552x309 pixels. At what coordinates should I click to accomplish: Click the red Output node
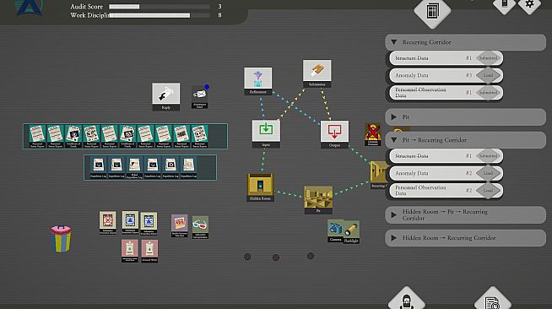(334, 133)
